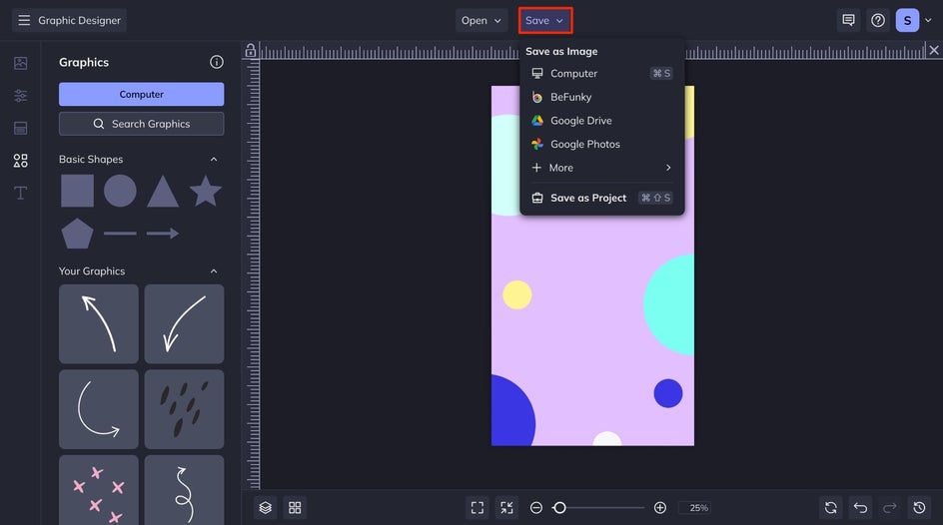This screenshot has width=943, height=525.
Task: Click the Search Graphics button
Action: point(141,124)
